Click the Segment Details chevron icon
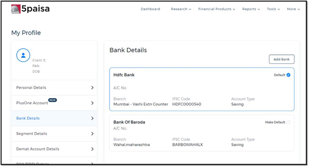Viewport: 309px width, 167px height. click(x=92, y=134)
